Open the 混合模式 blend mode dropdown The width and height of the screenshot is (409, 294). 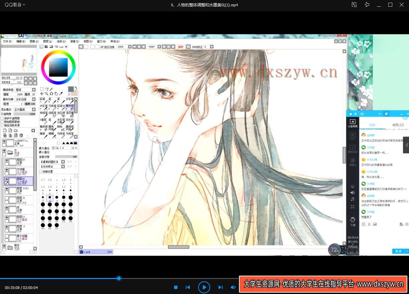pyautogui.click(x=34, y=109)
